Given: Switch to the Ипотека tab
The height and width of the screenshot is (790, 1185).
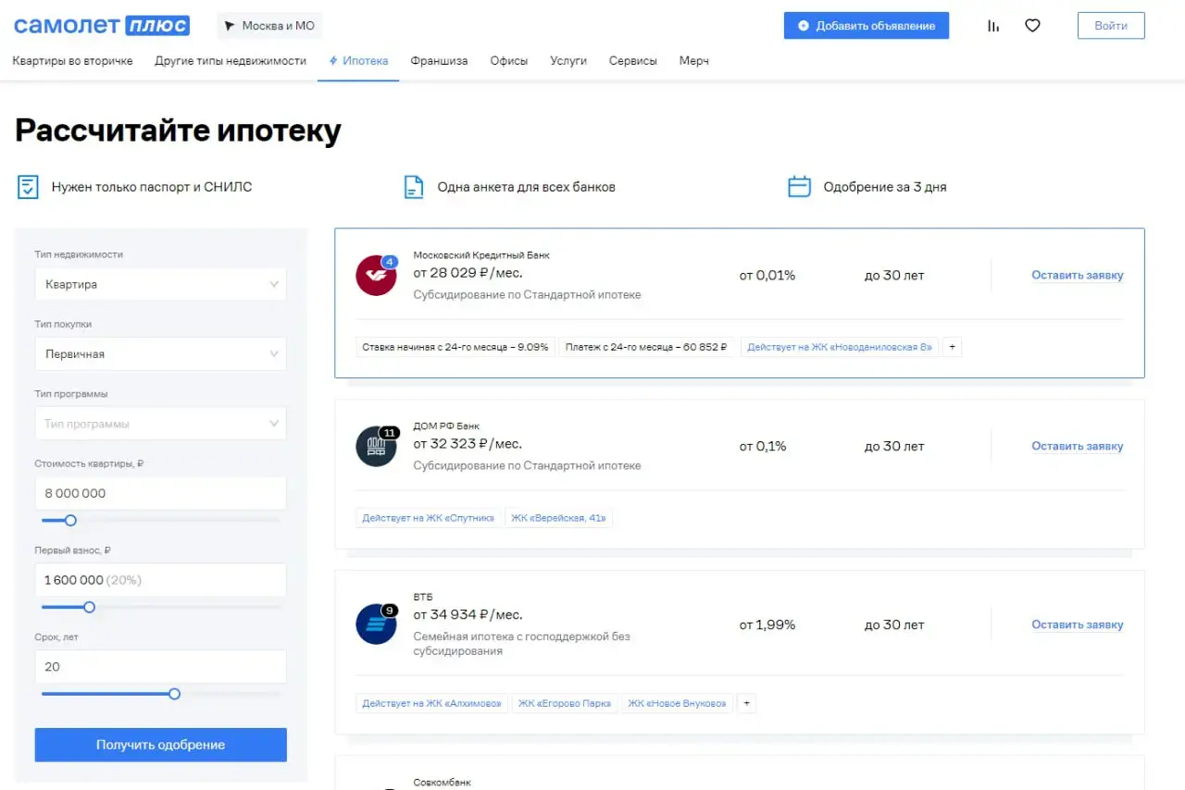Looking at the screenshot, I should [358, 61].
